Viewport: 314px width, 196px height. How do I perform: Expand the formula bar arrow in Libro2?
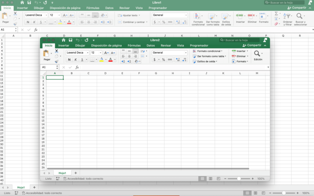pos(268,67)
